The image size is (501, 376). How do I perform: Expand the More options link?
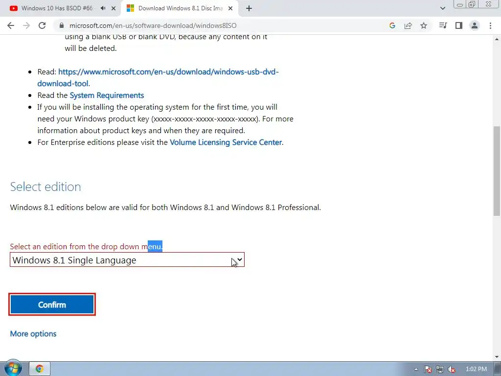[x=33, y=334]
